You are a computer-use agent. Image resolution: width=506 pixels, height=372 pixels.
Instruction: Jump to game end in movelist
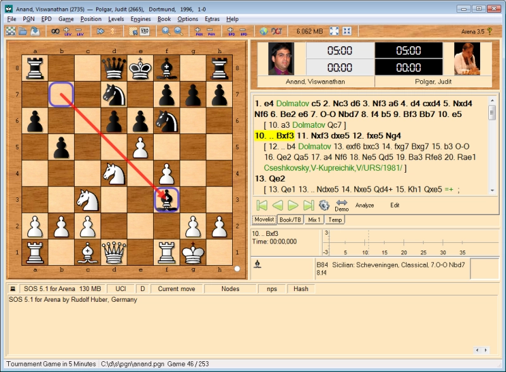pos(309,206)
